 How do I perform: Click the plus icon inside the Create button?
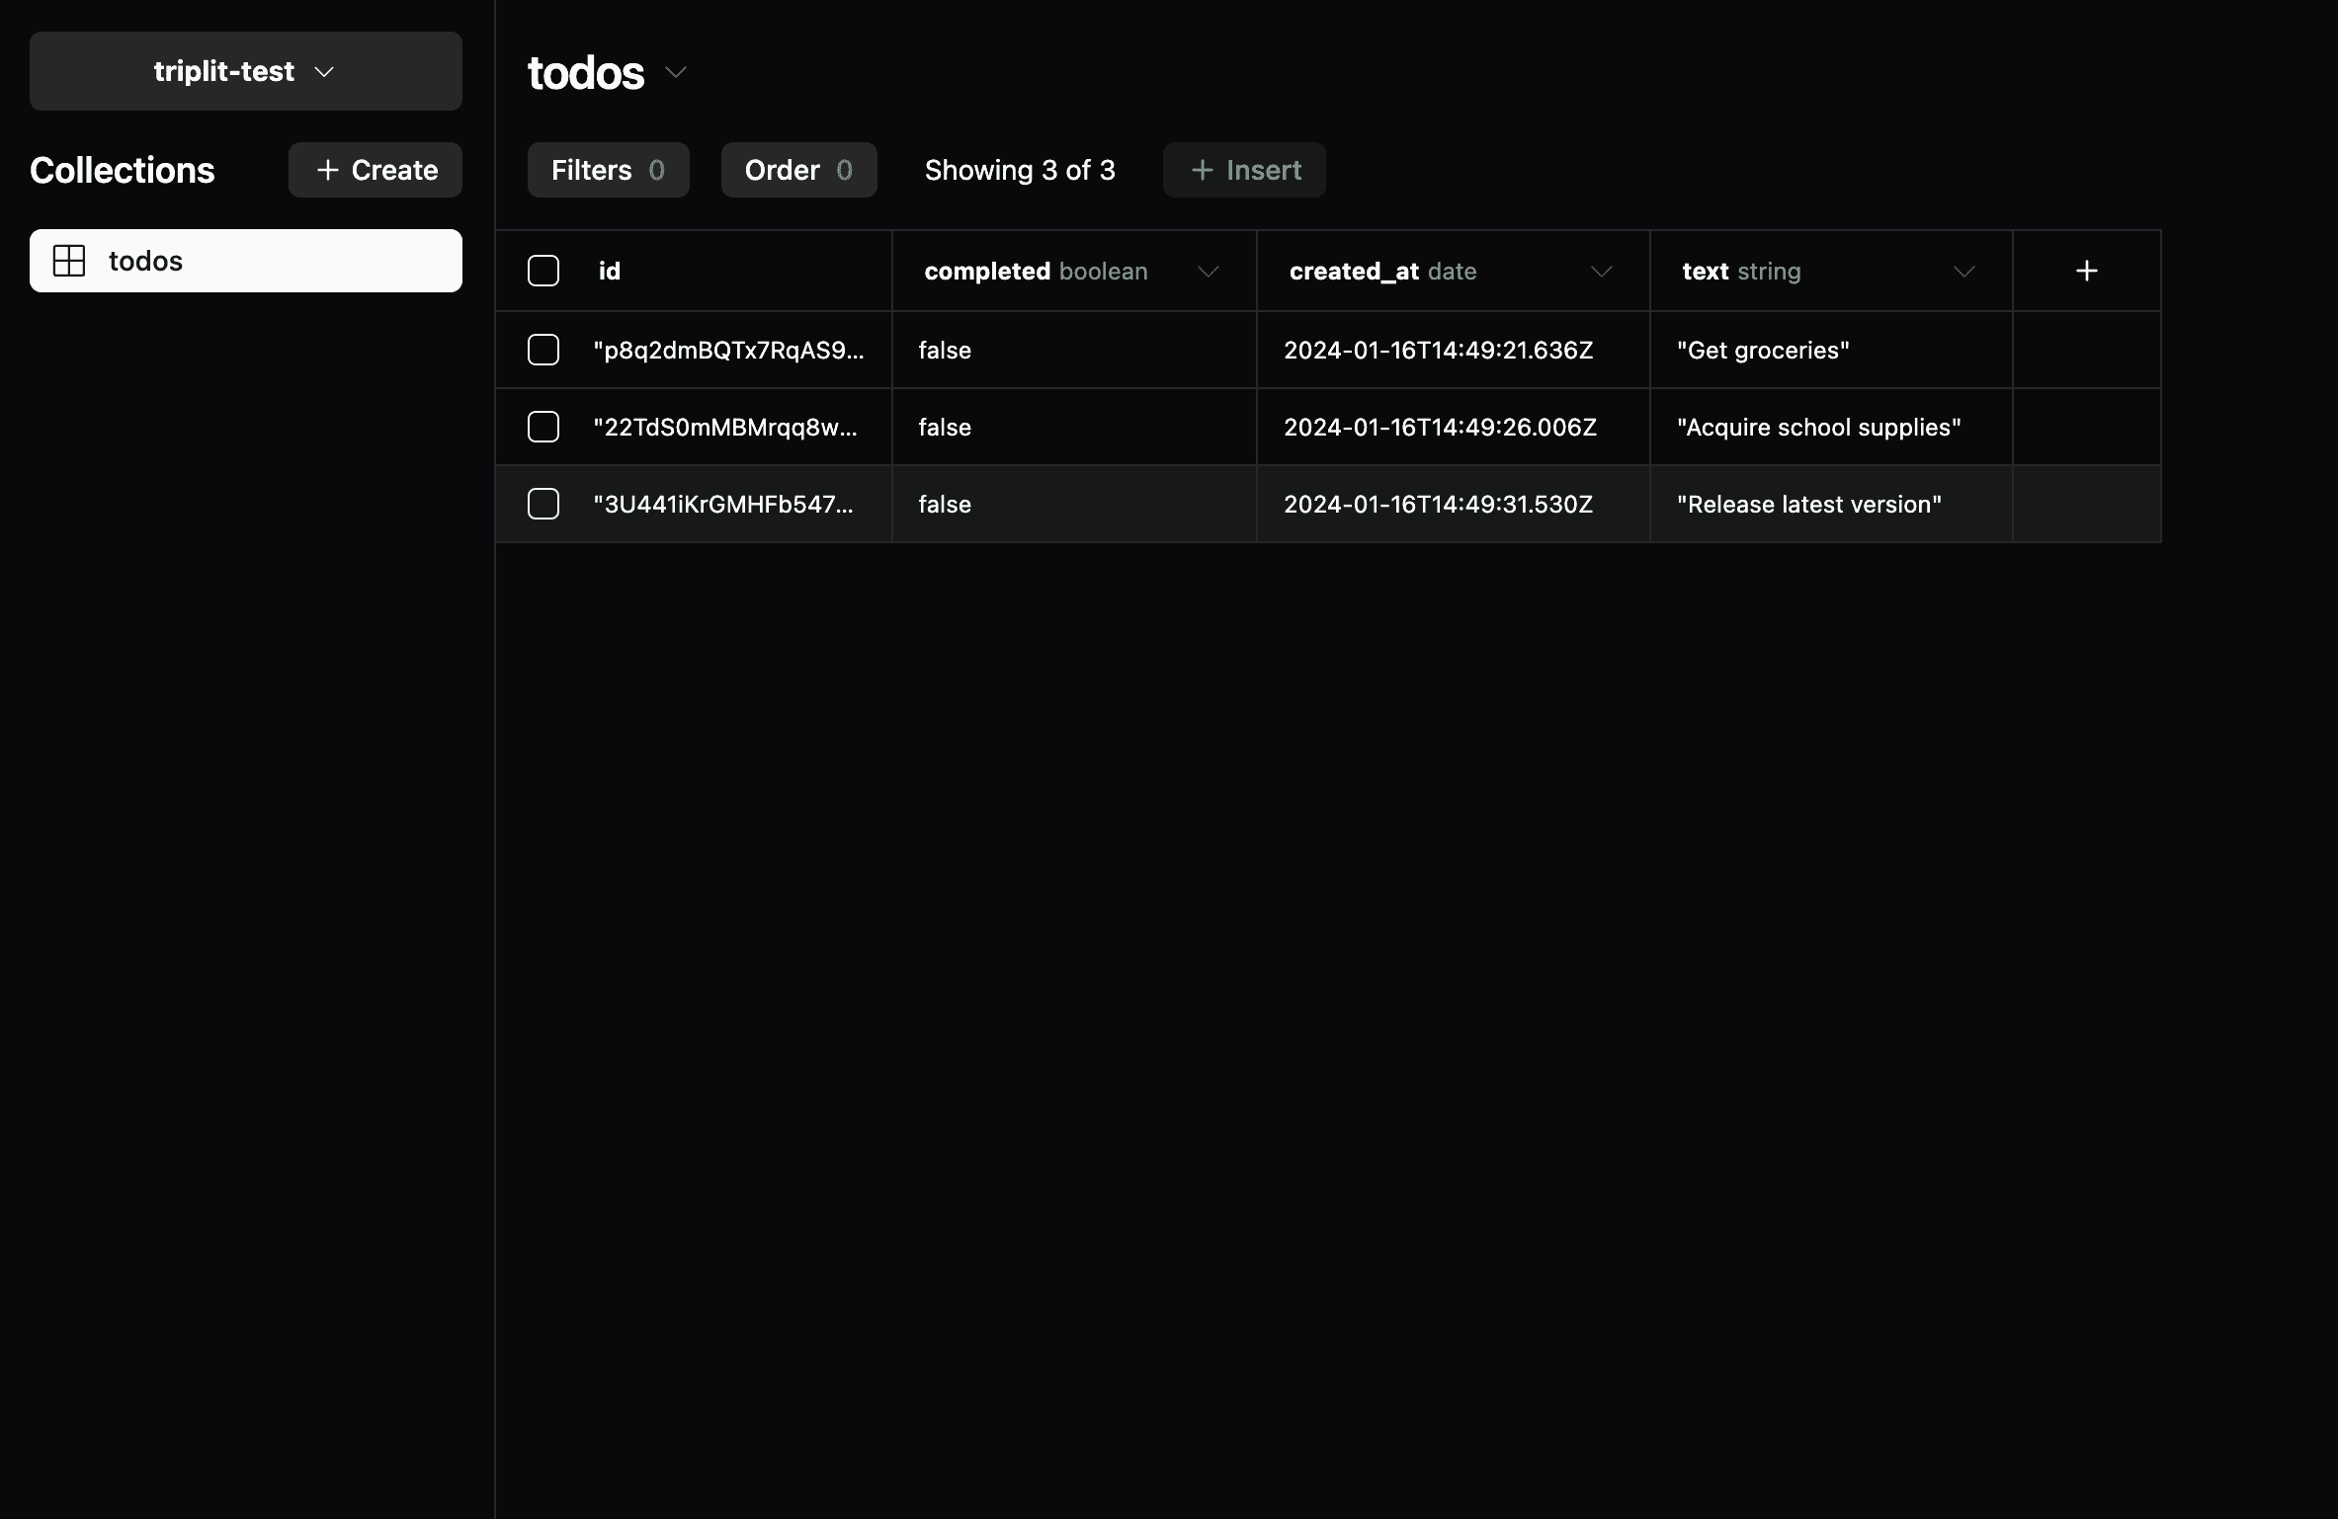326,170
